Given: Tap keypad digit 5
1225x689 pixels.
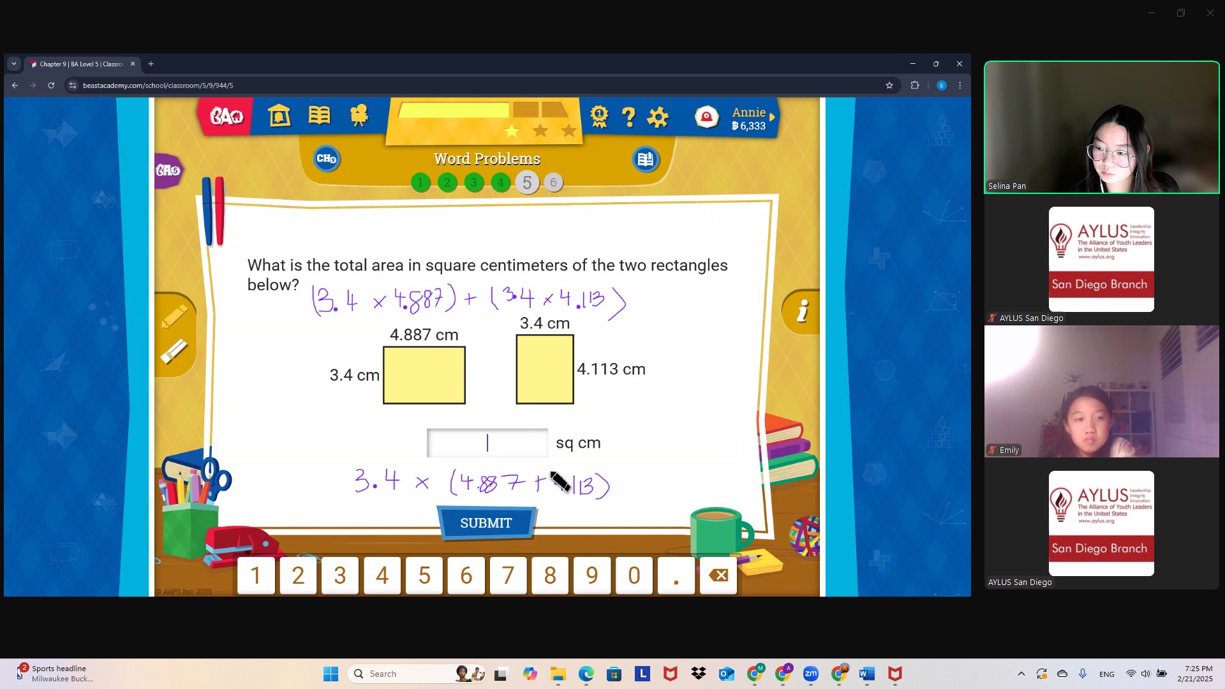Looking at the screenshot, I should 424,575.
